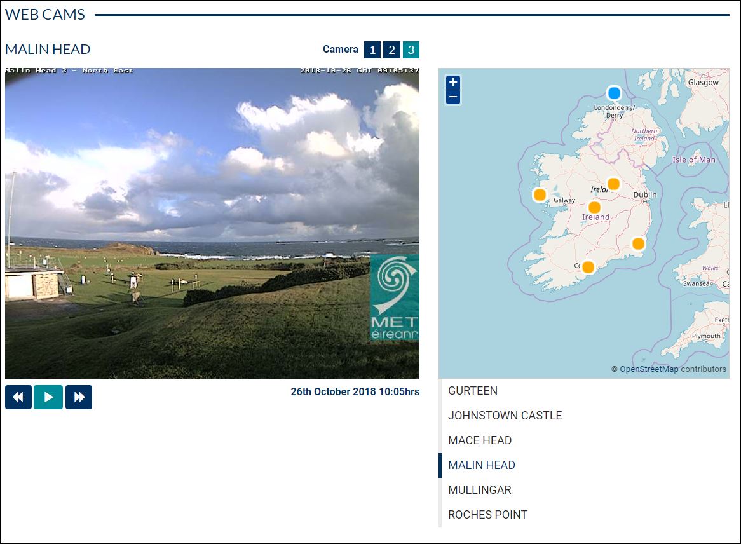Open Gurteen webcam from the list
The width and height of the screenshot is (741, 544).
tap(473, 391)
